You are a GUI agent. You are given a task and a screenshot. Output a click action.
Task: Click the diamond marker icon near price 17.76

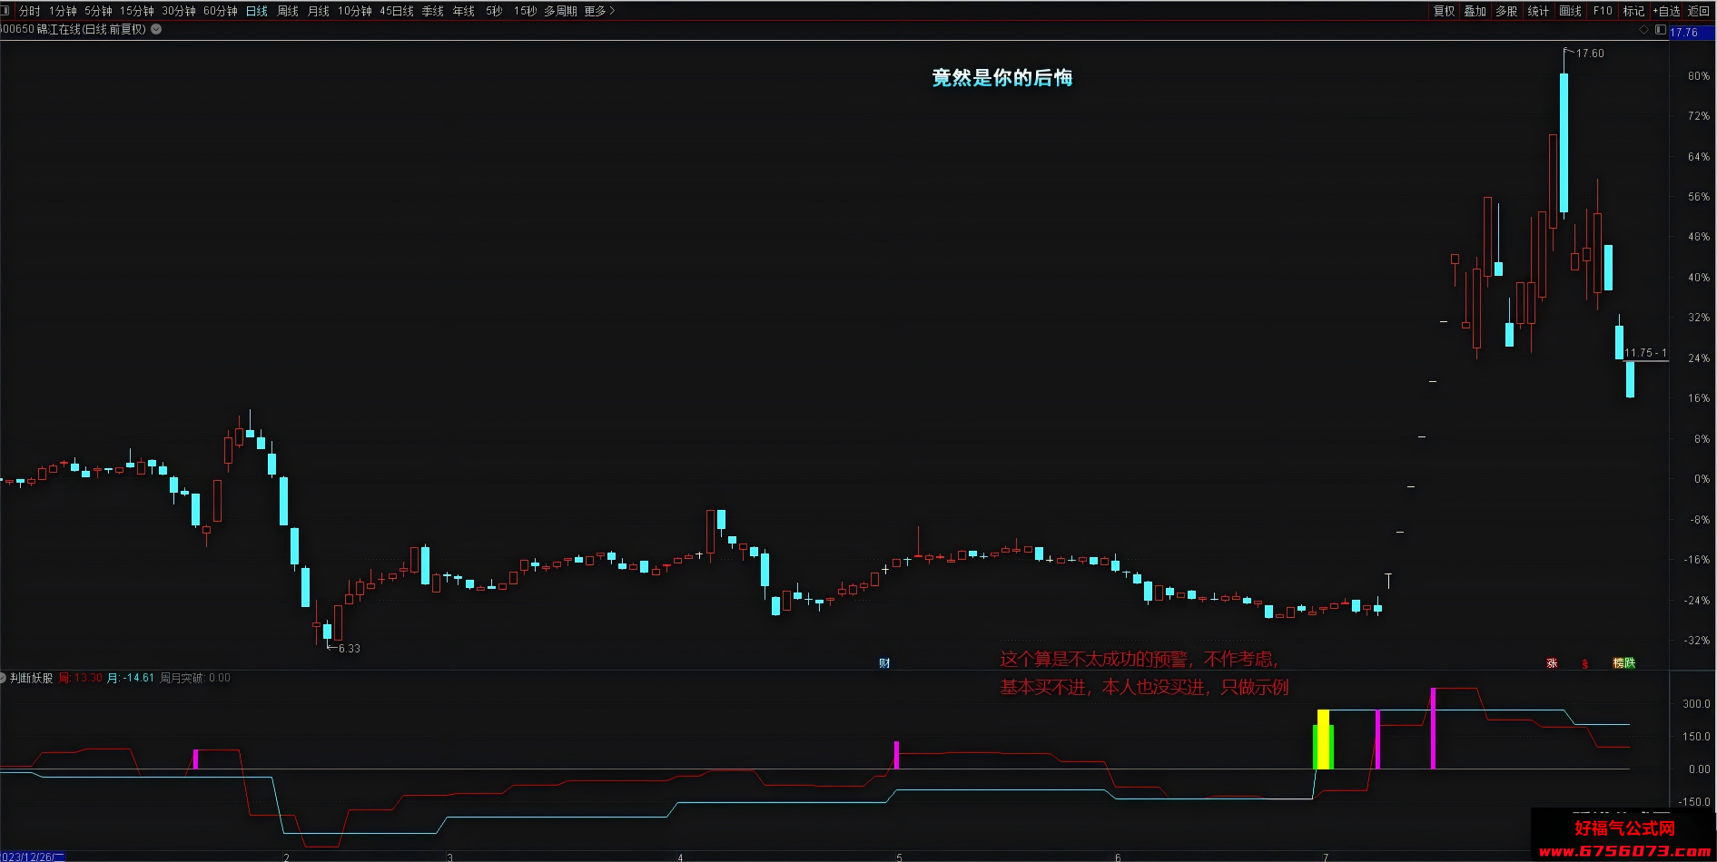click(x=1643, y=30)
